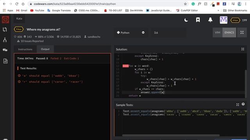Click the Test Results heading

pos(29,68)
